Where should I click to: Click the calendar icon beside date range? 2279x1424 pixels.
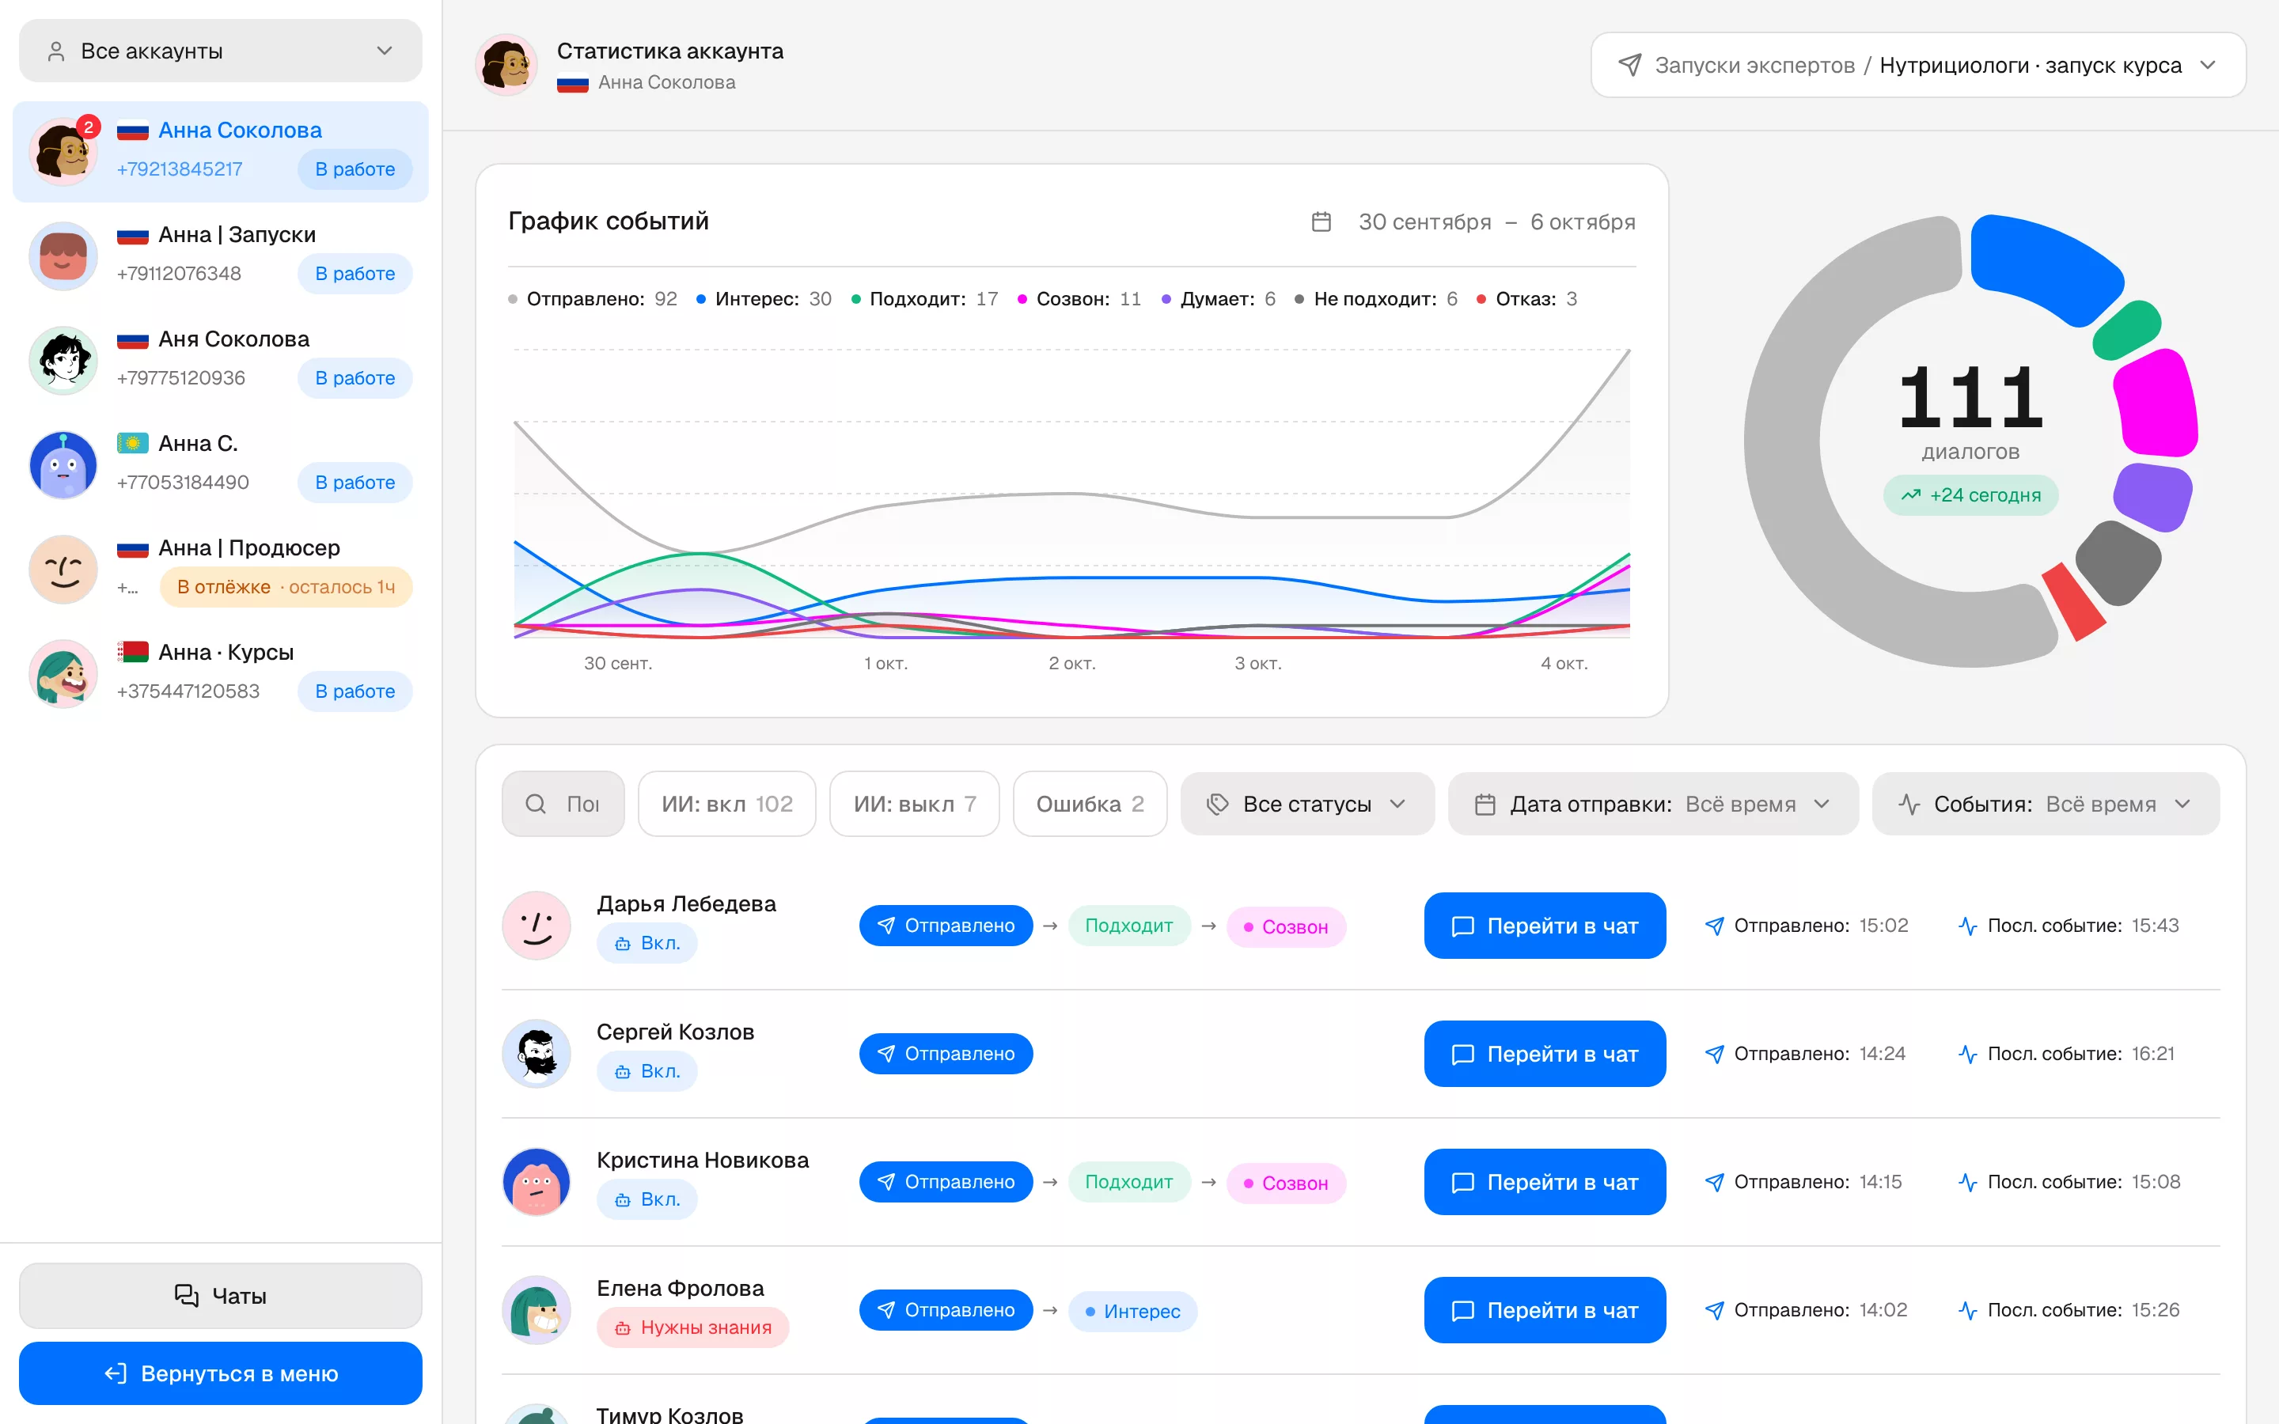pyautogui.click(x=1320, y=222)
